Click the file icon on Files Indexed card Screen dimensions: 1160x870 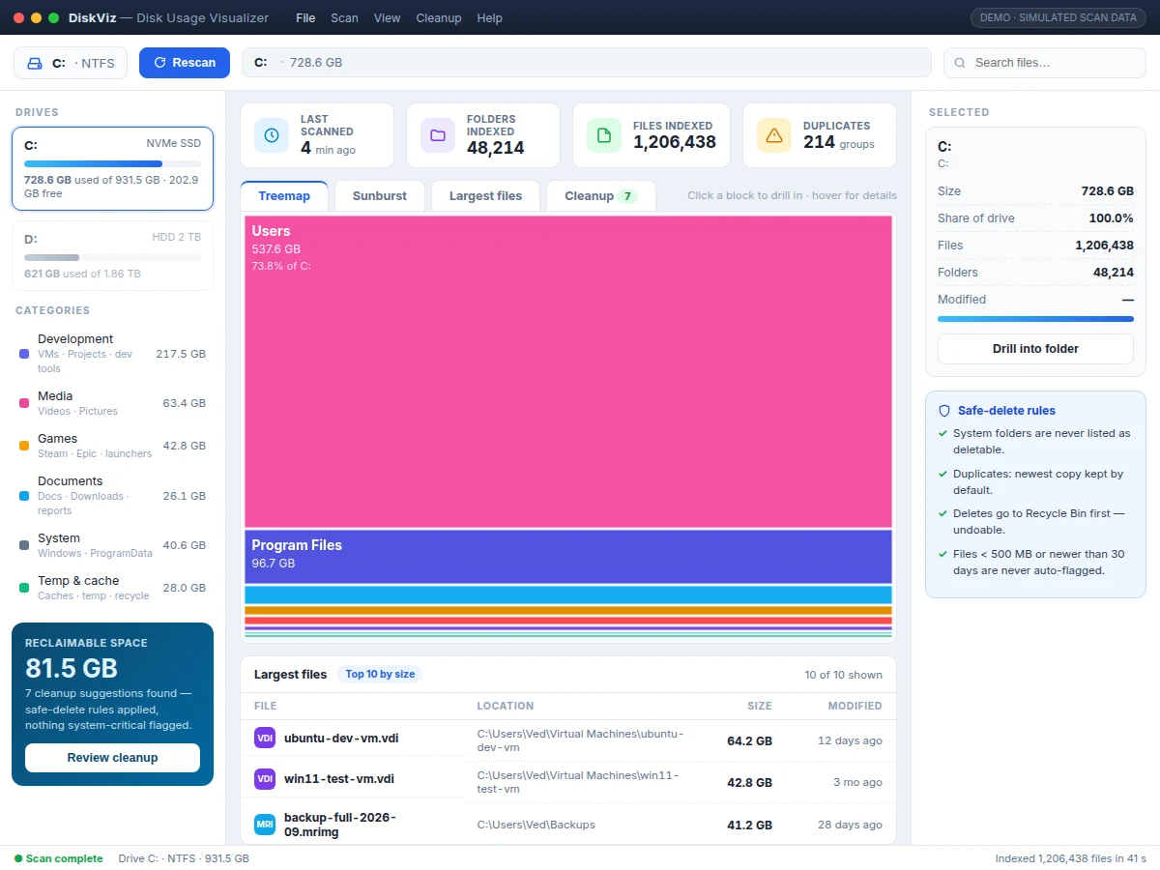pos(604,135)
